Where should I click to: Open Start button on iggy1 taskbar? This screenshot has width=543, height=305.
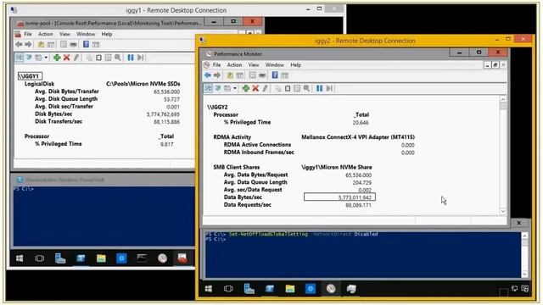(20, 258)
